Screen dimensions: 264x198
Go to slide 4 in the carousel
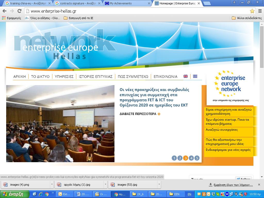191,158
